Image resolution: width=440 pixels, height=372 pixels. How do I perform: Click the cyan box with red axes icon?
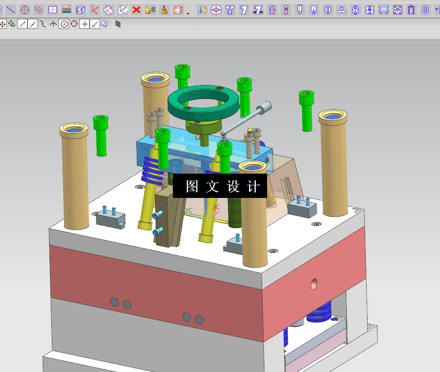122,10
